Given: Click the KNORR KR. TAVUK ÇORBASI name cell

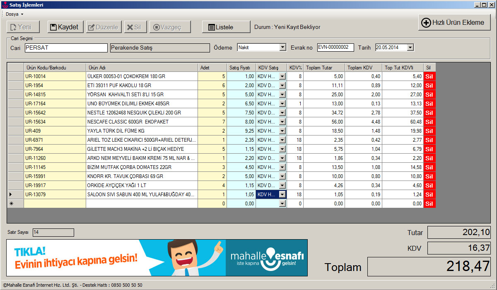Looking at the screenshot, I should [142, 176].
